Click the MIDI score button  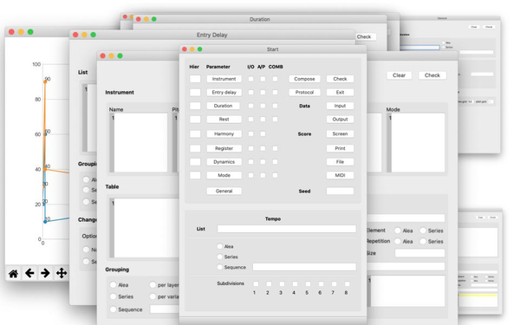tap(340, 175)
